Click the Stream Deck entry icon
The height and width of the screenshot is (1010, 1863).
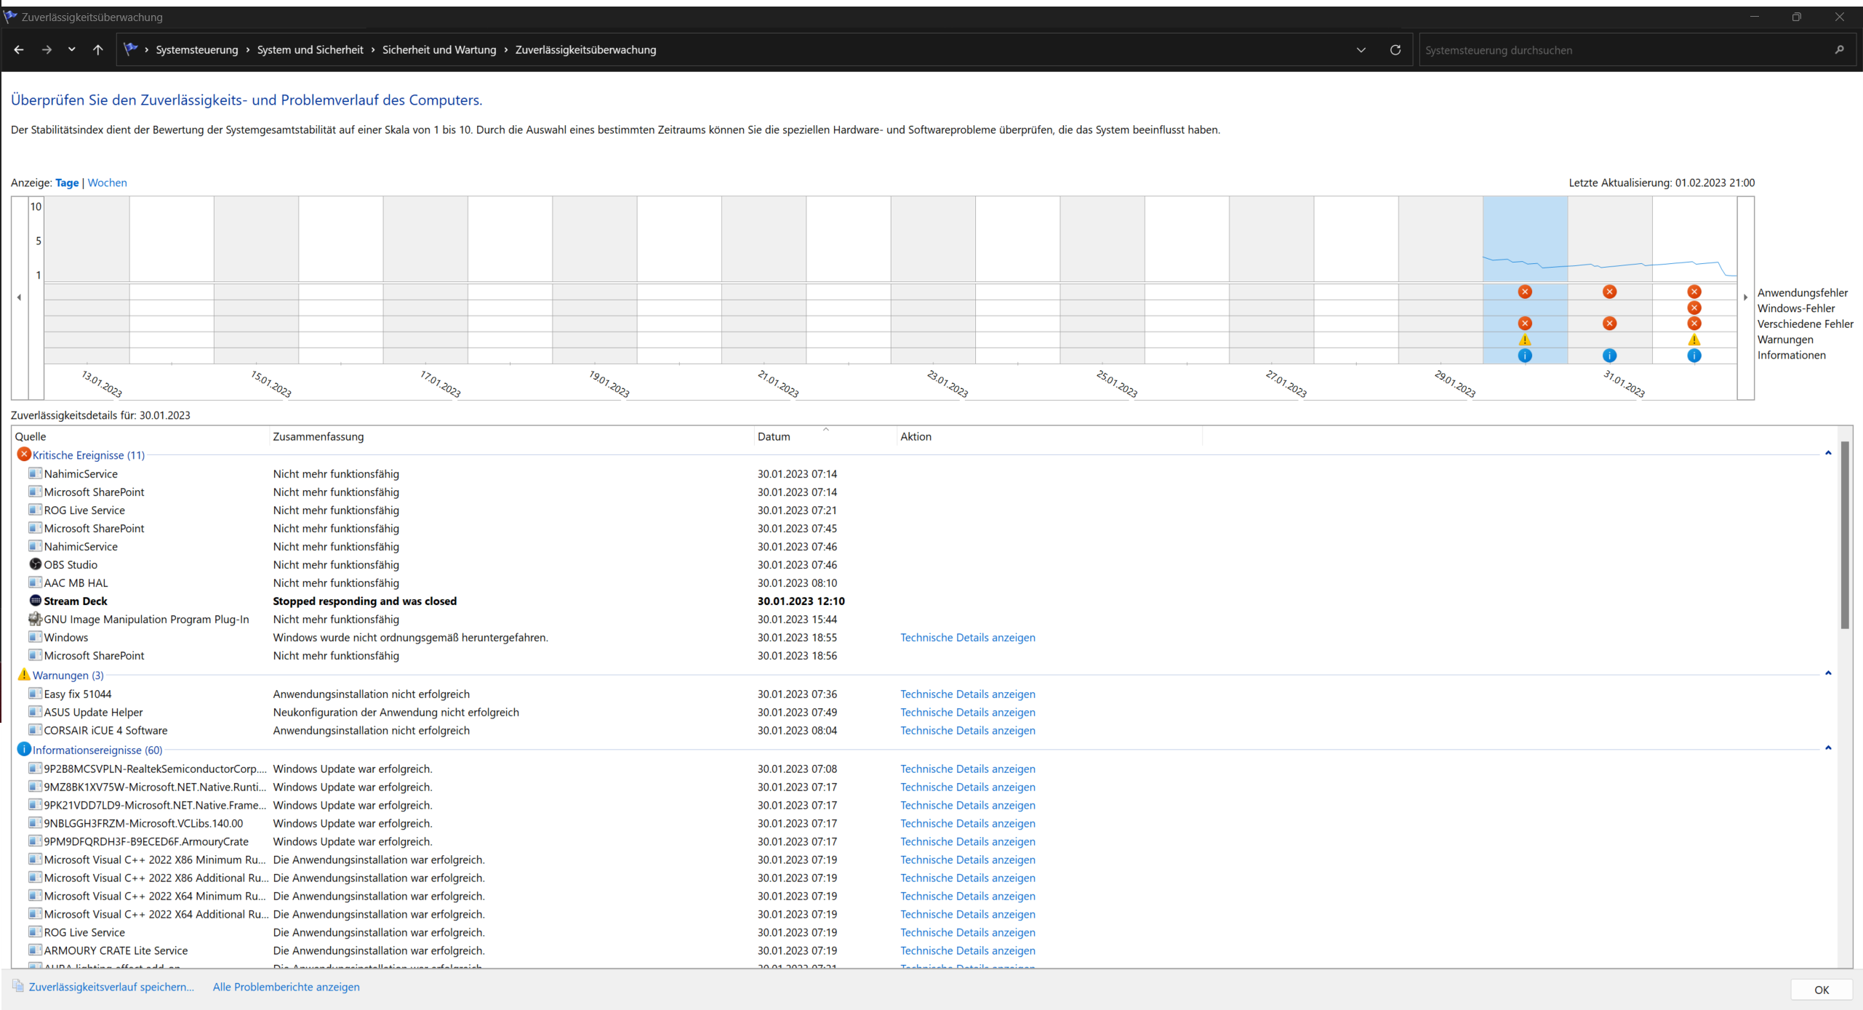pos(35,601)
